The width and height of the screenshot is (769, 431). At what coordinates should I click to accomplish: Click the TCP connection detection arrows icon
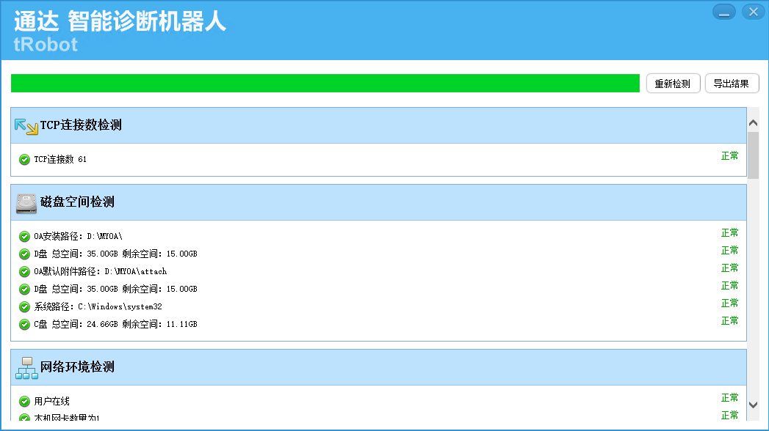[26, 126]
